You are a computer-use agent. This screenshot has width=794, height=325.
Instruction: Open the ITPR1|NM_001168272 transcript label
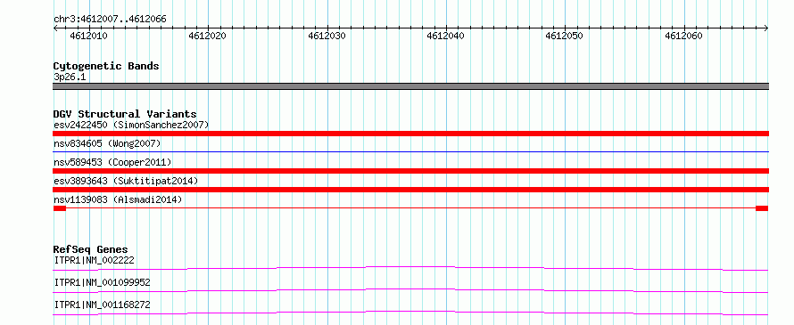click(x=102, y=305)
